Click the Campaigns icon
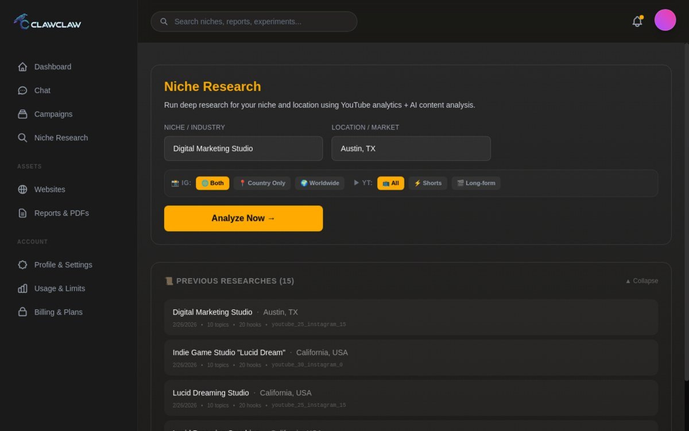The height and width of the screenshot is (431, 689). (x=22, y=114)
